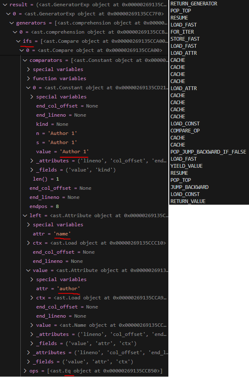Image resolution: width=249 pixels, height=377 pixels.
Task: Collapse the 0 = ast.Compare node
Action: pos(22,50)
